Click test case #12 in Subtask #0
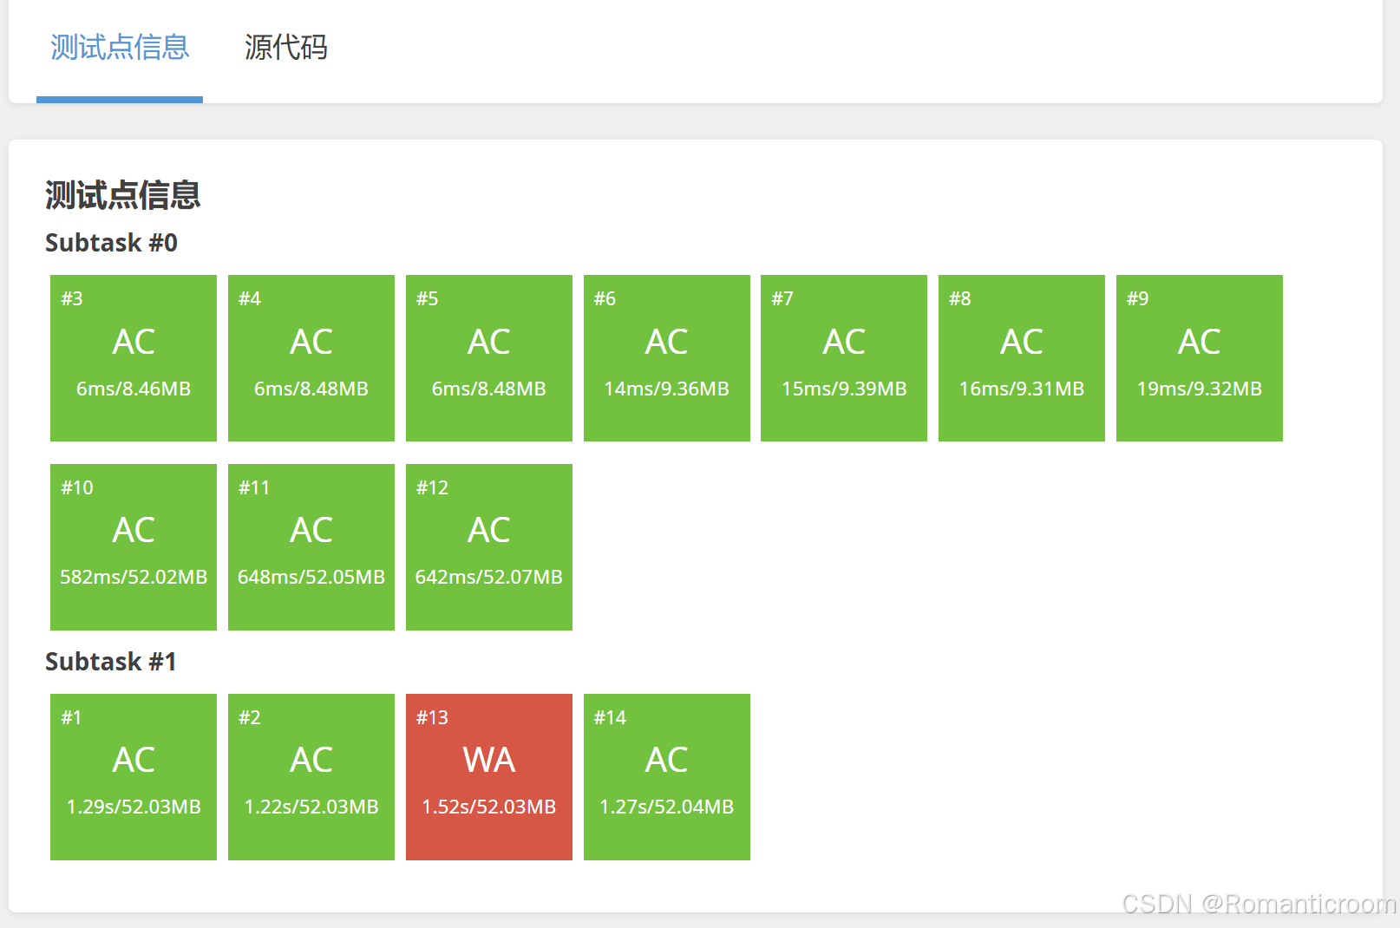 point(488,546)
